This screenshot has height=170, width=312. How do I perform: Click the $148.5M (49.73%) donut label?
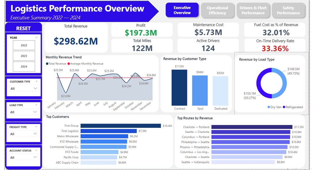click(294, 71)
